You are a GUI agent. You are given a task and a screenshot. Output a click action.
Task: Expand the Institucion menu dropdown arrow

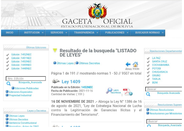tap(43, 33)
